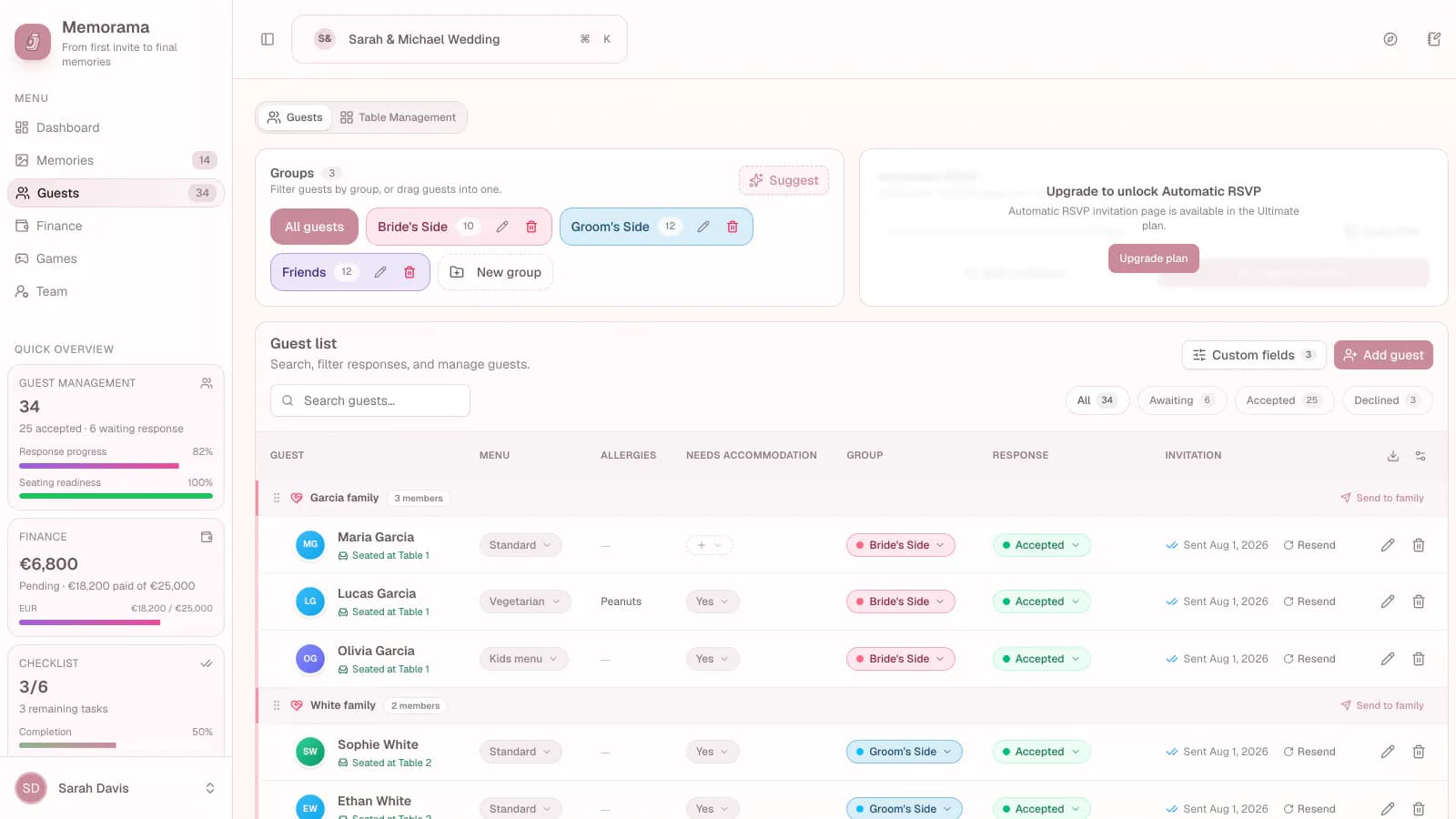Open Dashboard in sidebar menu

[x=116, y=127]
